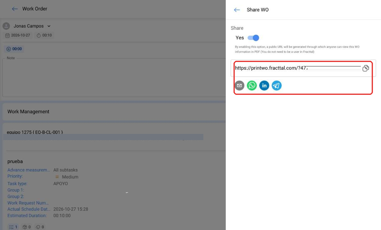Screen dimensions: 381x230
Task: Click the Work Order header title
Action: click(x=35, y=9)
